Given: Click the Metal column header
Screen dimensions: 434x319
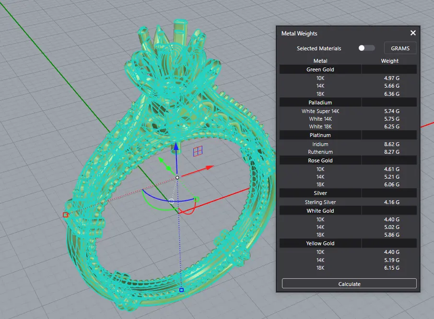Looking at the screenshot, I should 320,61.
